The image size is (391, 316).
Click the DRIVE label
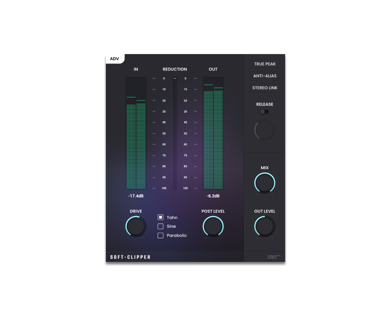136,211
